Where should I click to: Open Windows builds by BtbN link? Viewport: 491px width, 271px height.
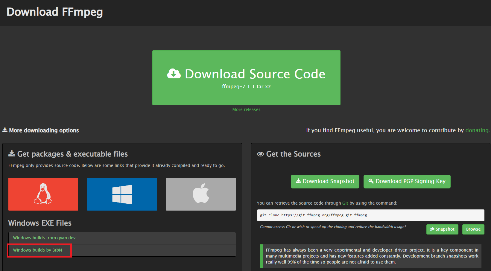[x=37, y=250]
